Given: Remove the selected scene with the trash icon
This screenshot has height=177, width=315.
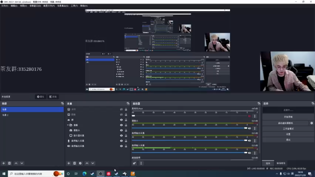Looking at the screenshot, I should click(9, 163).
